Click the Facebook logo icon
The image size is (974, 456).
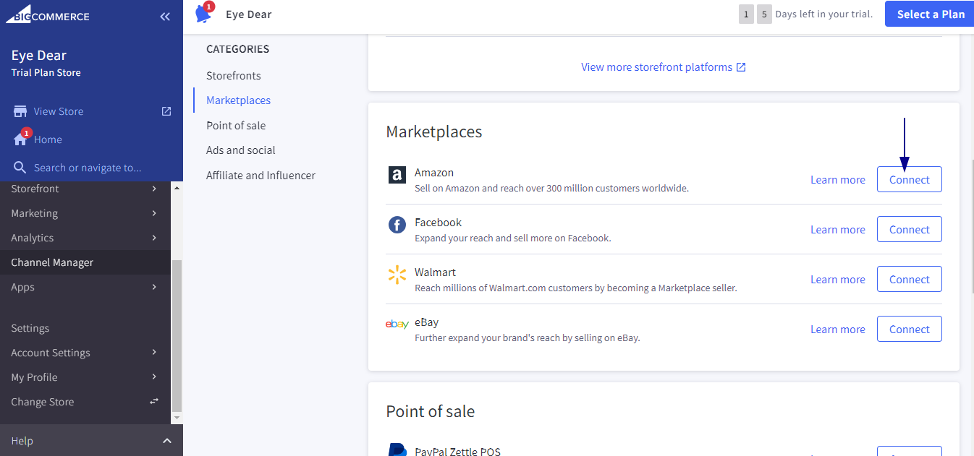point(397,225)
